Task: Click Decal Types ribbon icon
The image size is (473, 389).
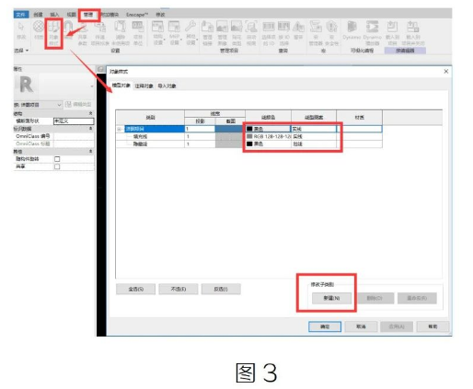Action: tap(236, 34)
